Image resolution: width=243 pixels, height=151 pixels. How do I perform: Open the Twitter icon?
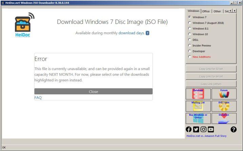point(196,129)
